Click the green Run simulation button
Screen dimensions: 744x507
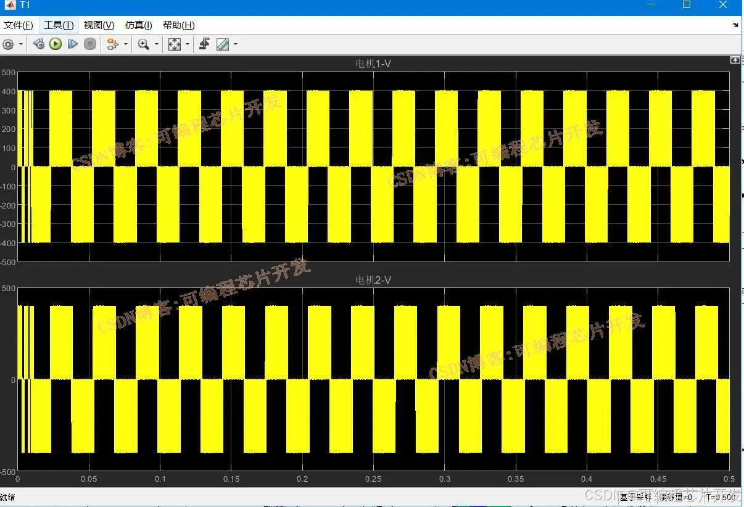(x=56, y=44)
